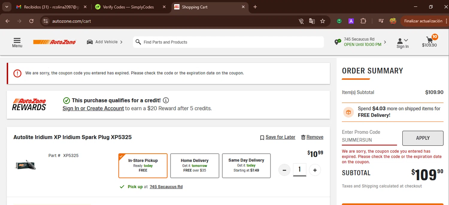Click the OPEN Until 10:00 PM text
Image resolution: width=449 pixels, height=205 pixels.
click(x=362, y=45)
